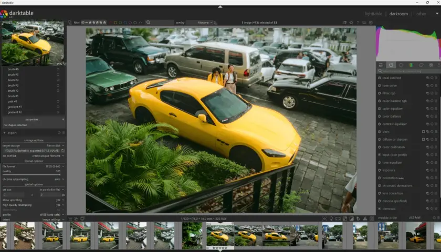Open quick presets icon below image
Image resolution: width=441 pixels, height=252 pixels.
pyautogui.click(x=70, y=218)
